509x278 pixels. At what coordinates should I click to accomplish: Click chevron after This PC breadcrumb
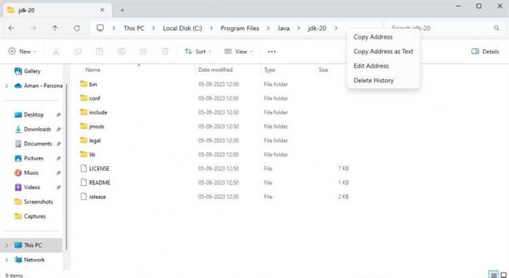coord(153,28)
